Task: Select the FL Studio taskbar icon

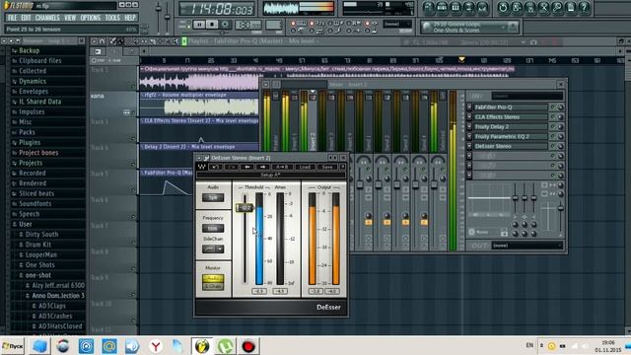Action: pyautogui.click(x=202, y=346)
